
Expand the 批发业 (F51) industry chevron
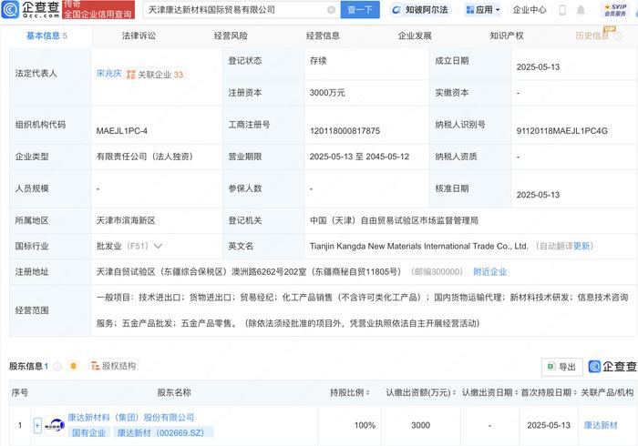[158, 246]
